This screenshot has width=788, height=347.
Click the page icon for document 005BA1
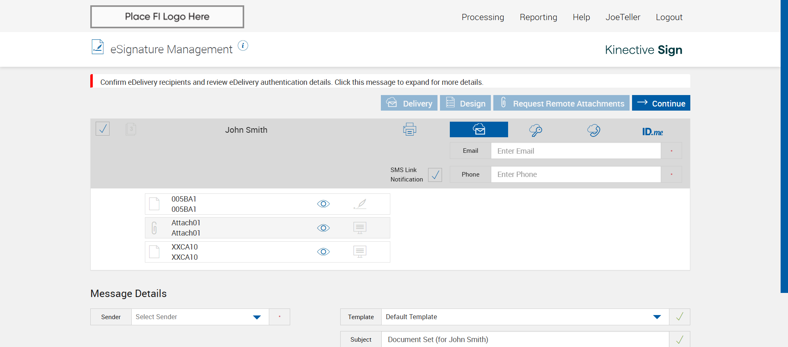click(x=154, y=204)
